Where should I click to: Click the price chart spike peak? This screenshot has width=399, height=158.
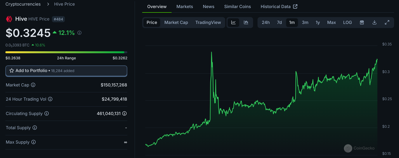click(x=211, y=52)
